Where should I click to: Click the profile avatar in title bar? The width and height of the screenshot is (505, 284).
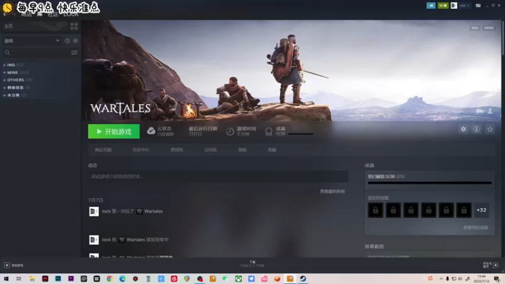pos(454,6)
